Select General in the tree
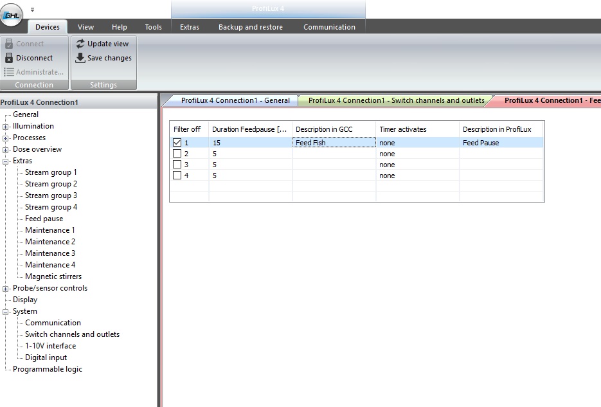This screenshot has height=407, width=601. pos(26,114)
